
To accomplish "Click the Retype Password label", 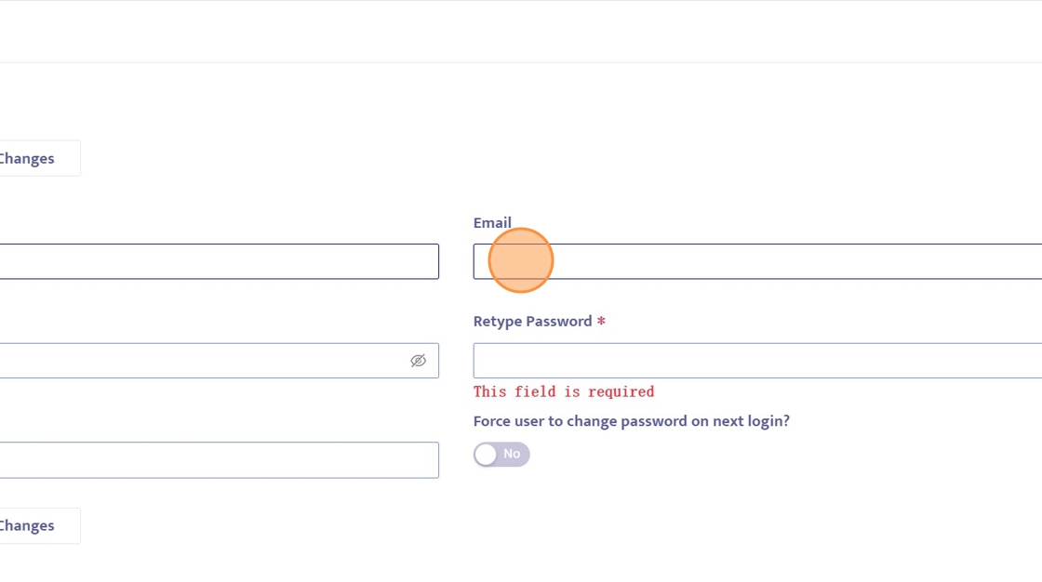I will [x=532, y=322].
